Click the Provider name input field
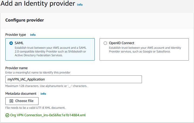 coord(74,79)
